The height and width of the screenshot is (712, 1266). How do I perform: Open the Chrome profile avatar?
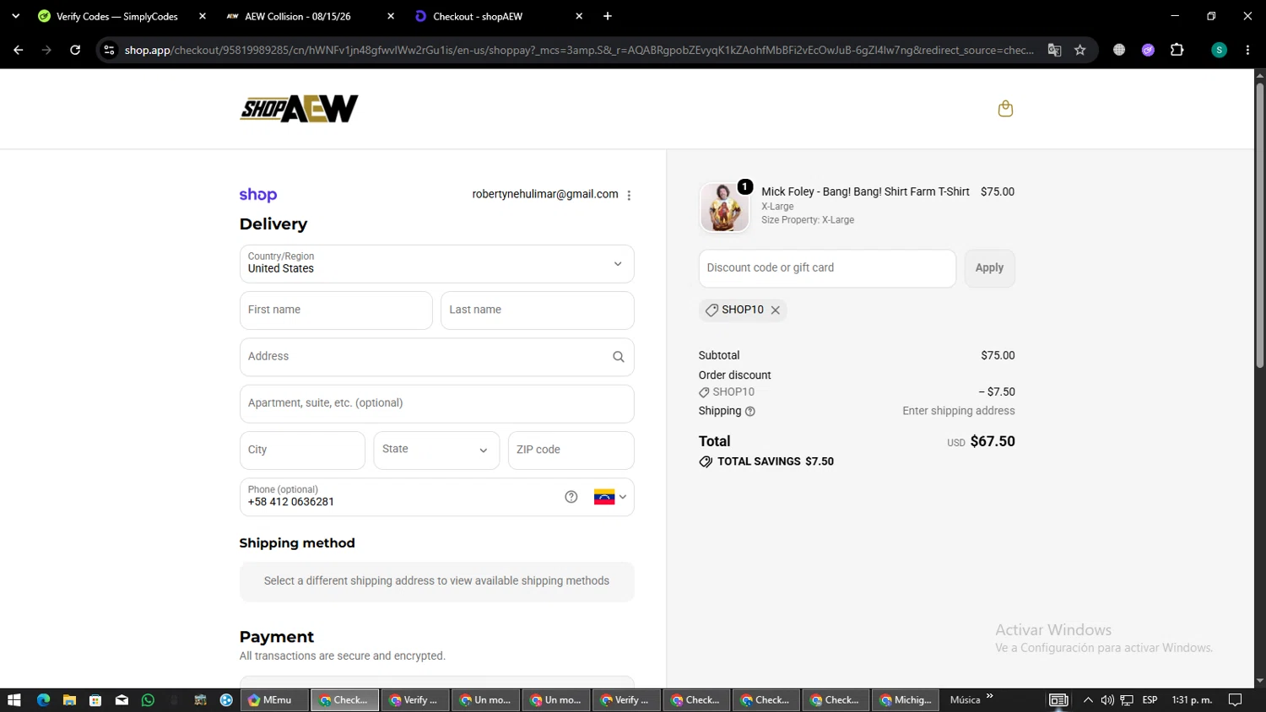(x=1219, y=50)
